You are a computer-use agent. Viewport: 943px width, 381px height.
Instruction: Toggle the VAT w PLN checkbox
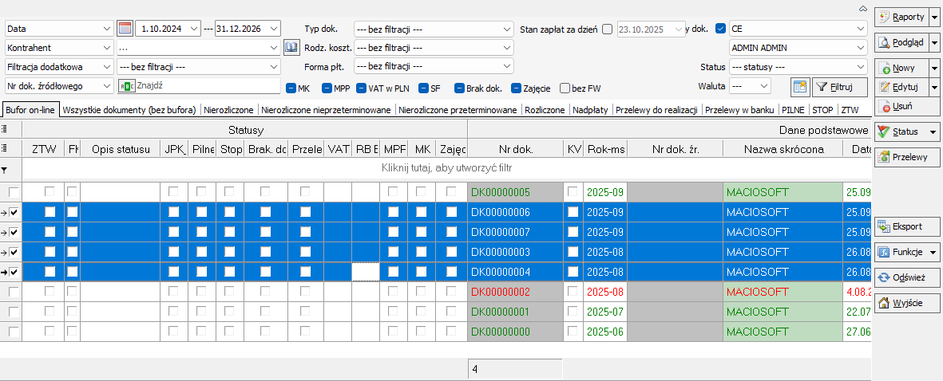click(x=362, y=88)
